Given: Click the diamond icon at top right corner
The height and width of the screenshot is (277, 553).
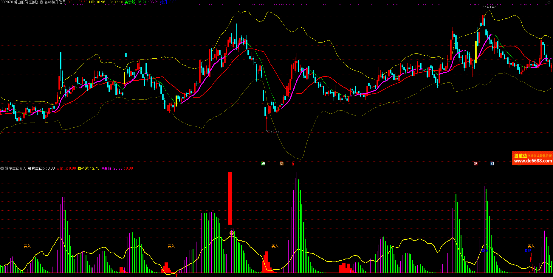Looking at the screenshot, I should (549, 2).
